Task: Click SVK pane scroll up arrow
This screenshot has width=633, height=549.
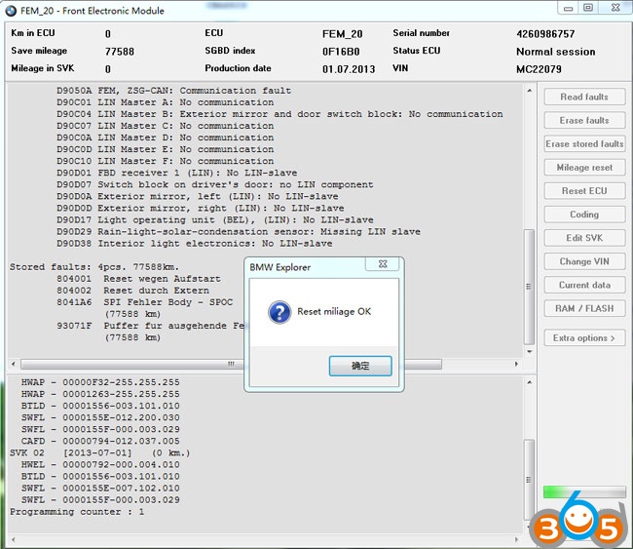Action: coord(529,382)
